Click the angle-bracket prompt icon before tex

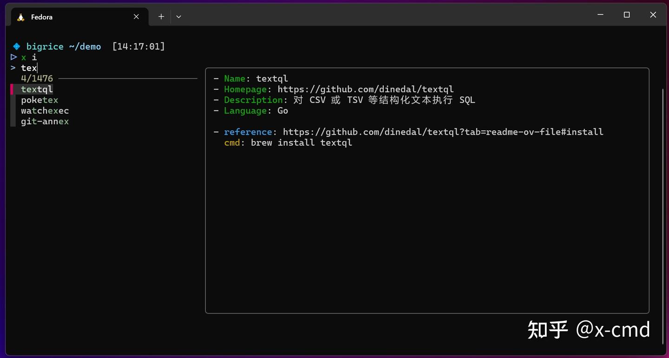tap(13, 68)
